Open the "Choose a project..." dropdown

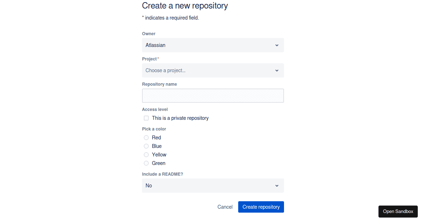pyautogui.click(x=213, y=70)
